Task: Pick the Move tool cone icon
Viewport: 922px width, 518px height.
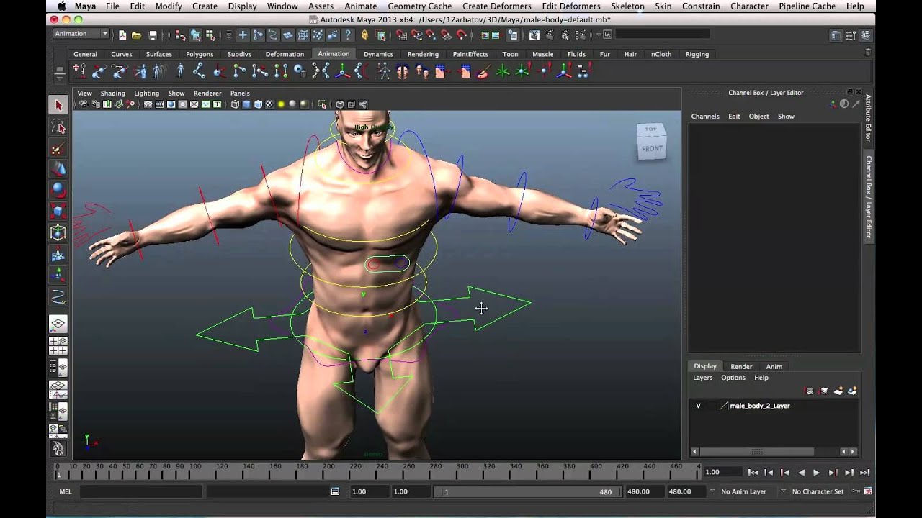Action: click(x=58, y=169)
